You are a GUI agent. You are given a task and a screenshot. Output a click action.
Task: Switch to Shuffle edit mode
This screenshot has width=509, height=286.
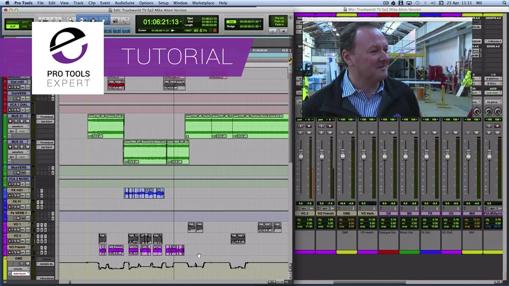12,22
